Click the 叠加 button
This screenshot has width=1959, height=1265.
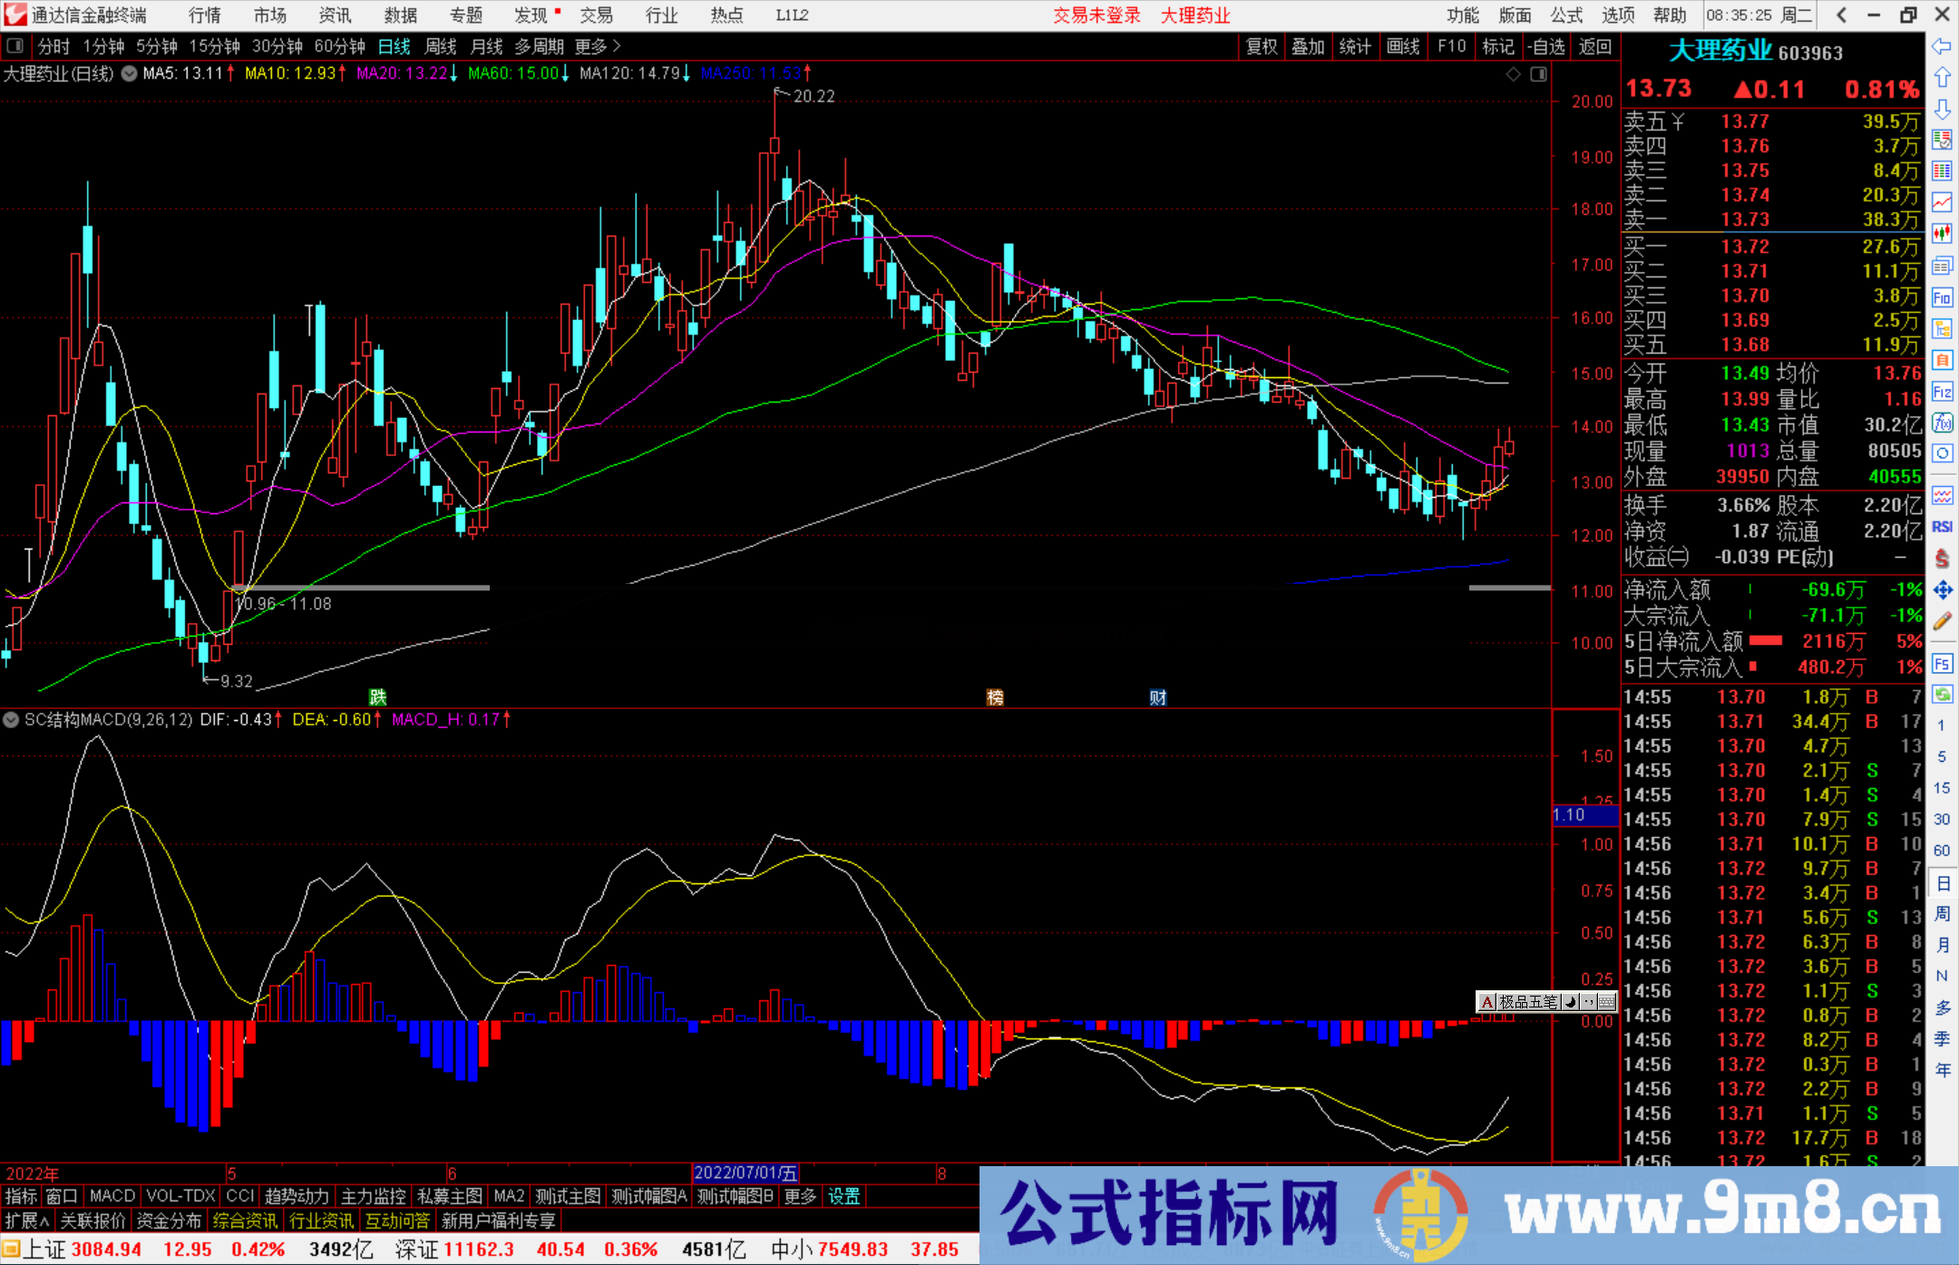click(1308, 46)
